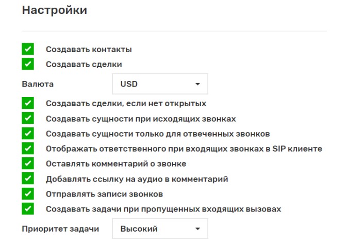
Task: Disable the Отправлять записи звонков checkbox
Action: coord(28,194)
